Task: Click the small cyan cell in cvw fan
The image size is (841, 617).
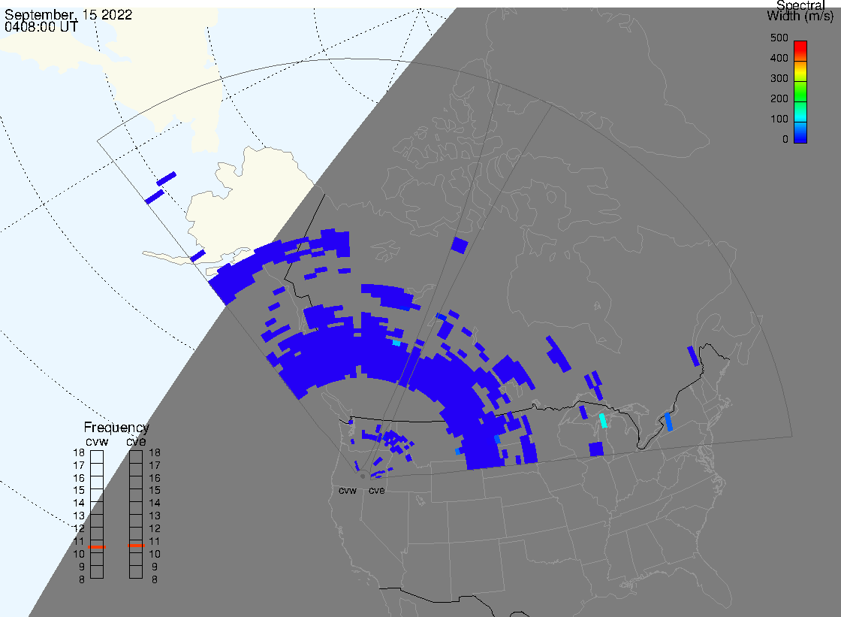Action: (396, 343)
